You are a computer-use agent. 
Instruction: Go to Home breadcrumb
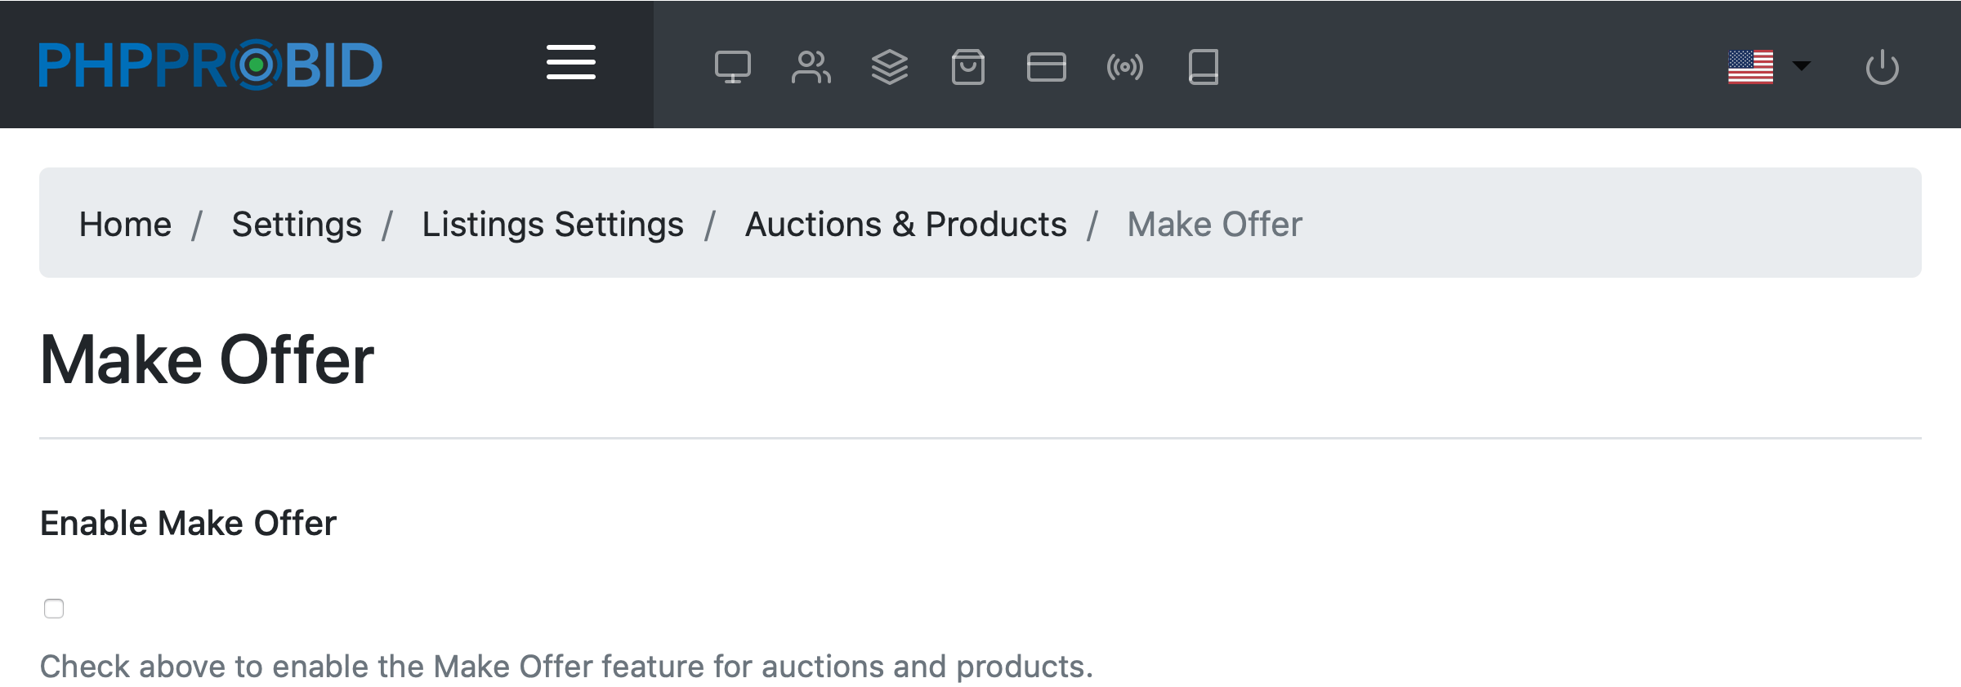[125, 224]
